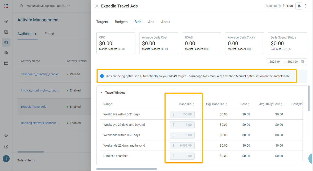The image size is (313, 171).
Task: Open Booking Network Sponsor activity link
Action: (x=40, y=123)
